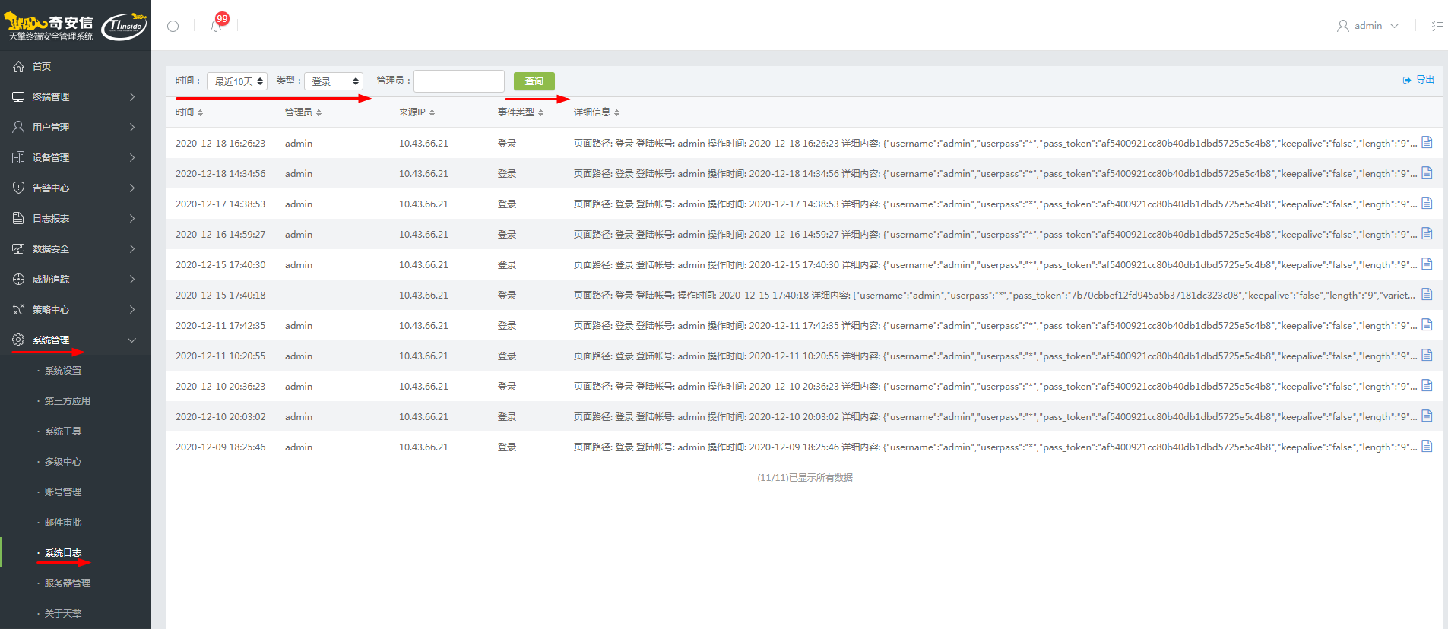Go to 首页 in the sidebar
1448x629 pixels.
pos(42,67)
